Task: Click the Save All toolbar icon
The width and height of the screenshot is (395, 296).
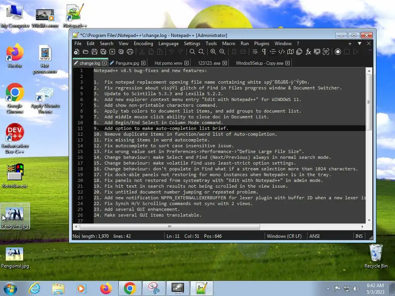Action: click(x=103, y=52)
